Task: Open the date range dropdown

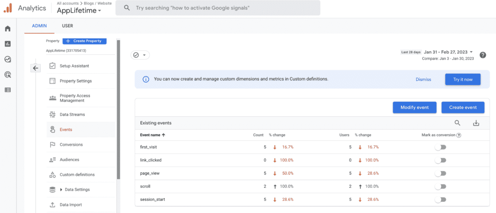Action: tap(447, 52)
